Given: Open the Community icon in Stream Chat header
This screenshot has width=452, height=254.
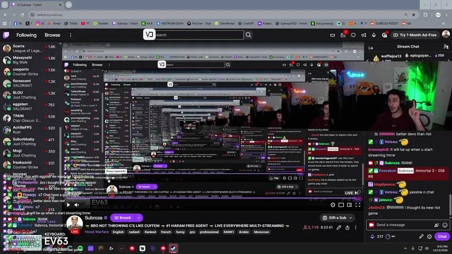Looking at the screenshot, I should point(446,47).
